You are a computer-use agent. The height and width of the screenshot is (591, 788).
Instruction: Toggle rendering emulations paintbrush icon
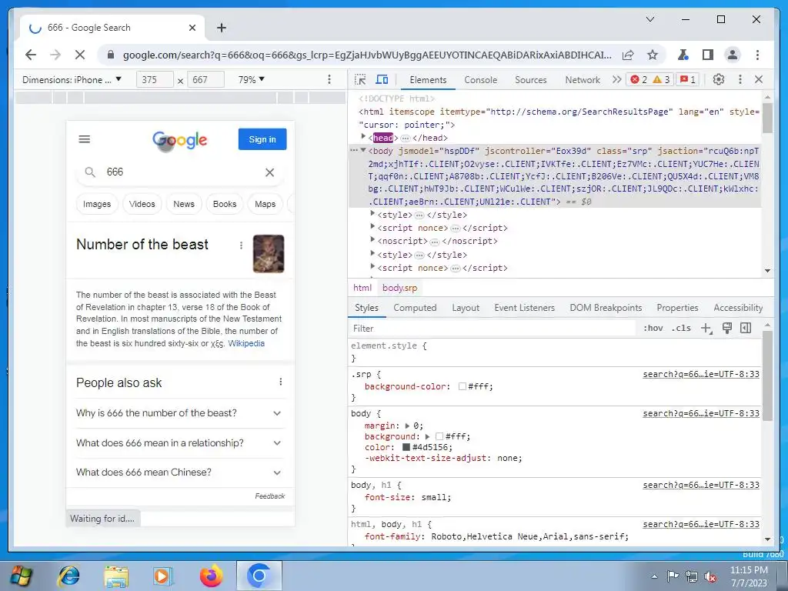[726, 328]
